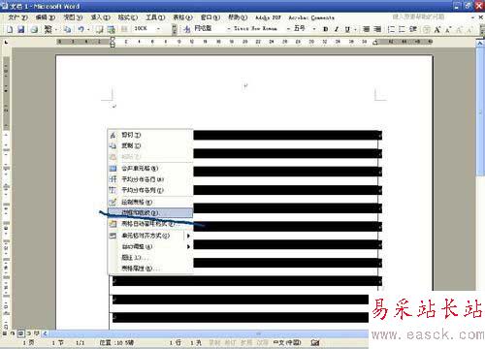Switch to Normal view button at bottom-left
The width and height of the screenshot is (485, 349).
point(5,333)
